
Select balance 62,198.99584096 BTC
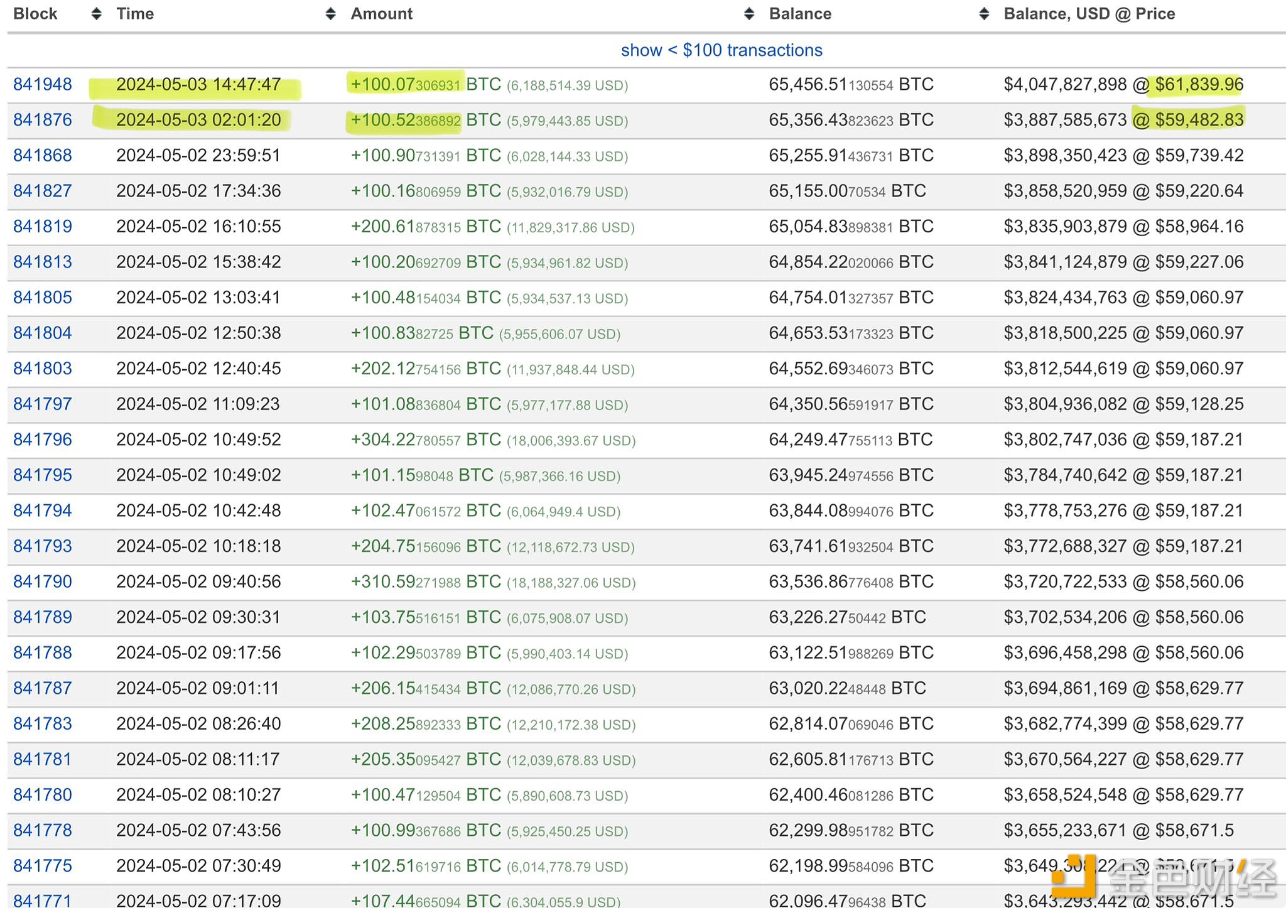point(851,866)
